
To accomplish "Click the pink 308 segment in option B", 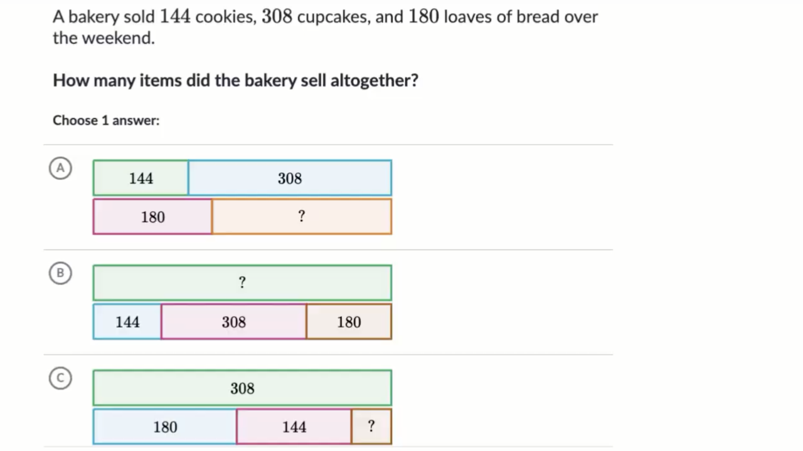I will pyautogui.click(x=233, y=322).
